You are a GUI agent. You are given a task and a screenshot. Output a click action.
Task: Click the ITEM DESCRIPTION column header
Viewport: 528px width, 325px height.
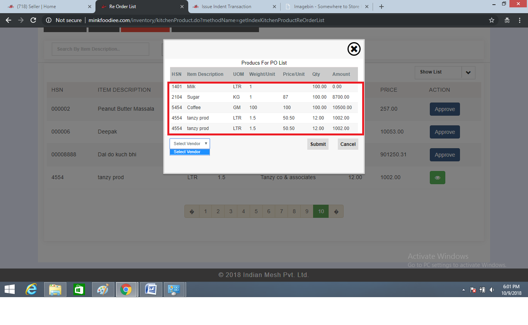pos(124,90)
